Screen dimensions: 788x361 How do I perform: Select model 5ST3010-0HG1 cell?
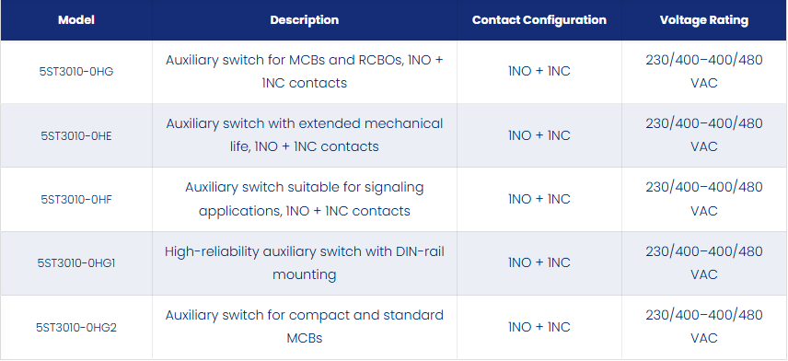[76, 263]
